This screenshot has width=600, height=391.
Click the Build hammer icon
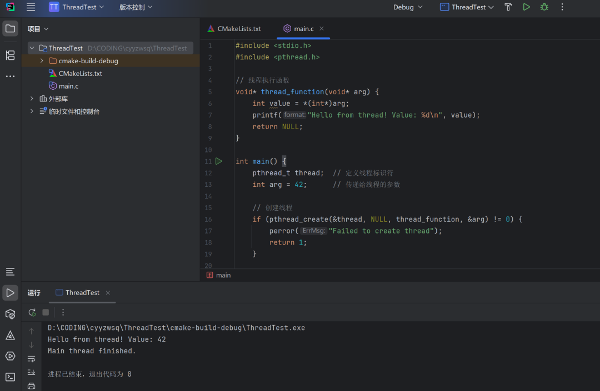pos(508,7)
